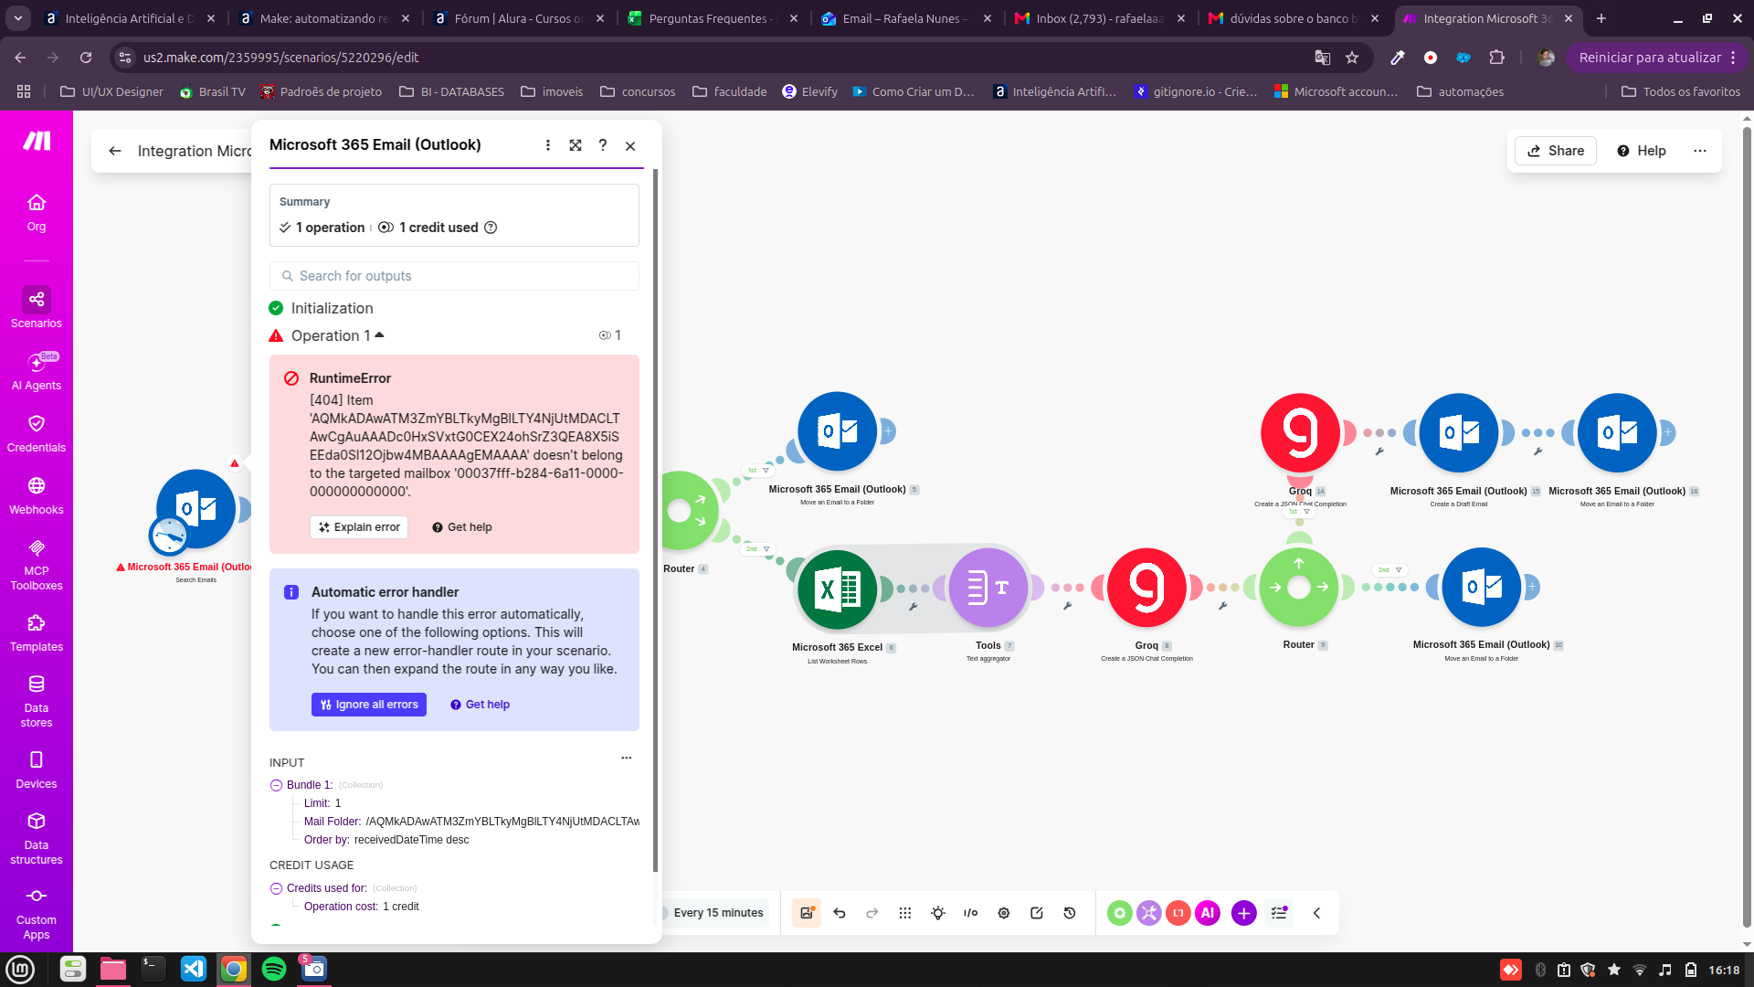Open Data structures in the sidebar

(37, 838)
